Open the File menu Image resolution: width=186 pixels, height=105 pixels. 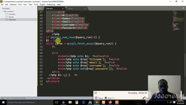[x=2, y=5]
